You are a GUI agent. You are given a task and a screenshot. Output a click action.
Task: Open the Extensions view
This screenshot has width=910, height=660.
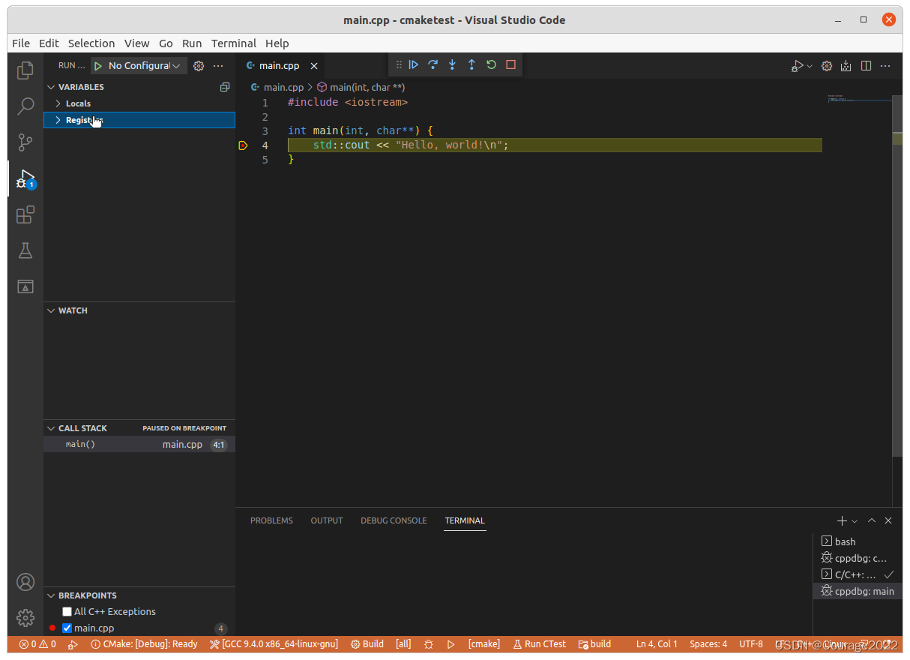[25, 215]
